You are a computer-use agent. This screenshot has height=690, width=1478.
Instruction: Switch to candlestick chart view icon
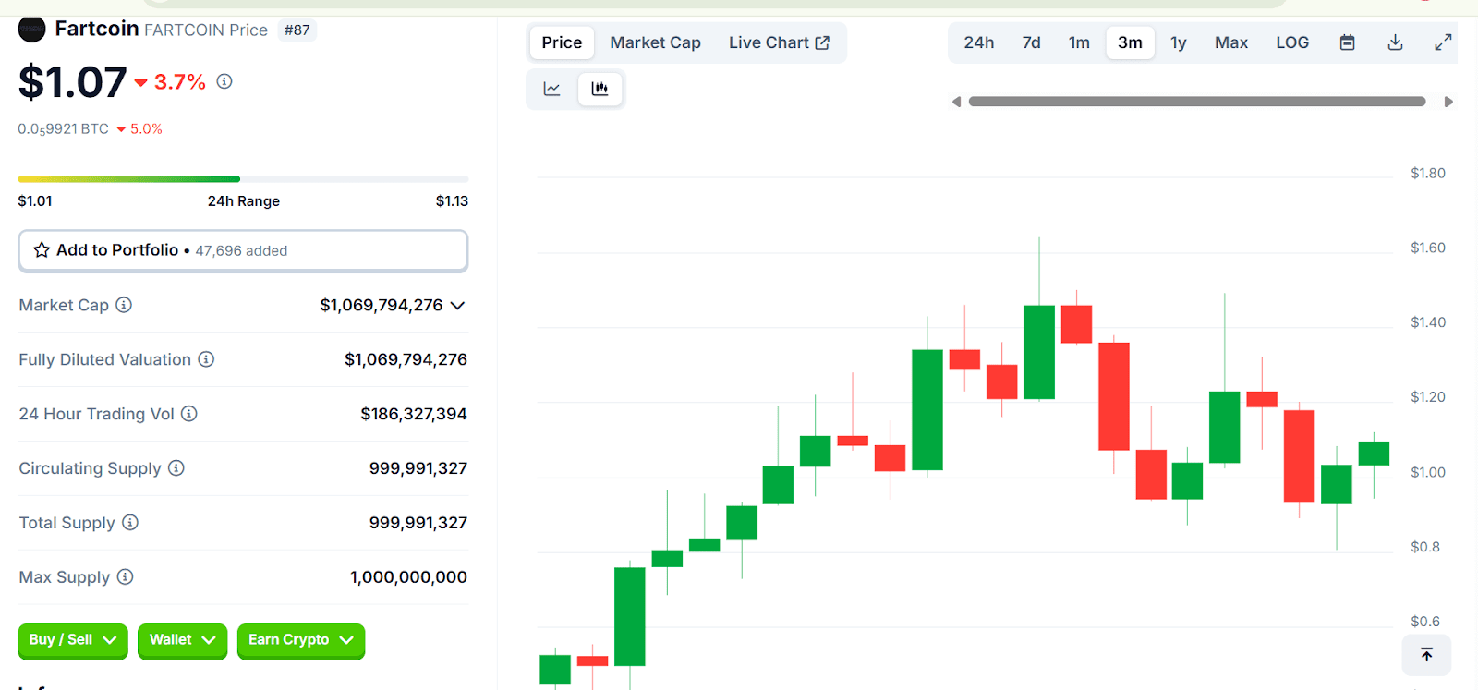pos(600,89)
